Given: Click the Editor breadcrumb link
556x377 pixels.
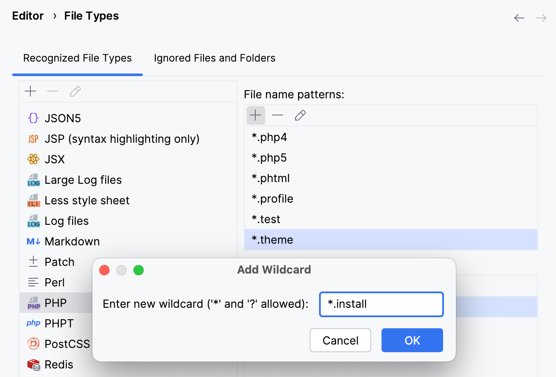Looking at the screenshot, I should (27, 16).
